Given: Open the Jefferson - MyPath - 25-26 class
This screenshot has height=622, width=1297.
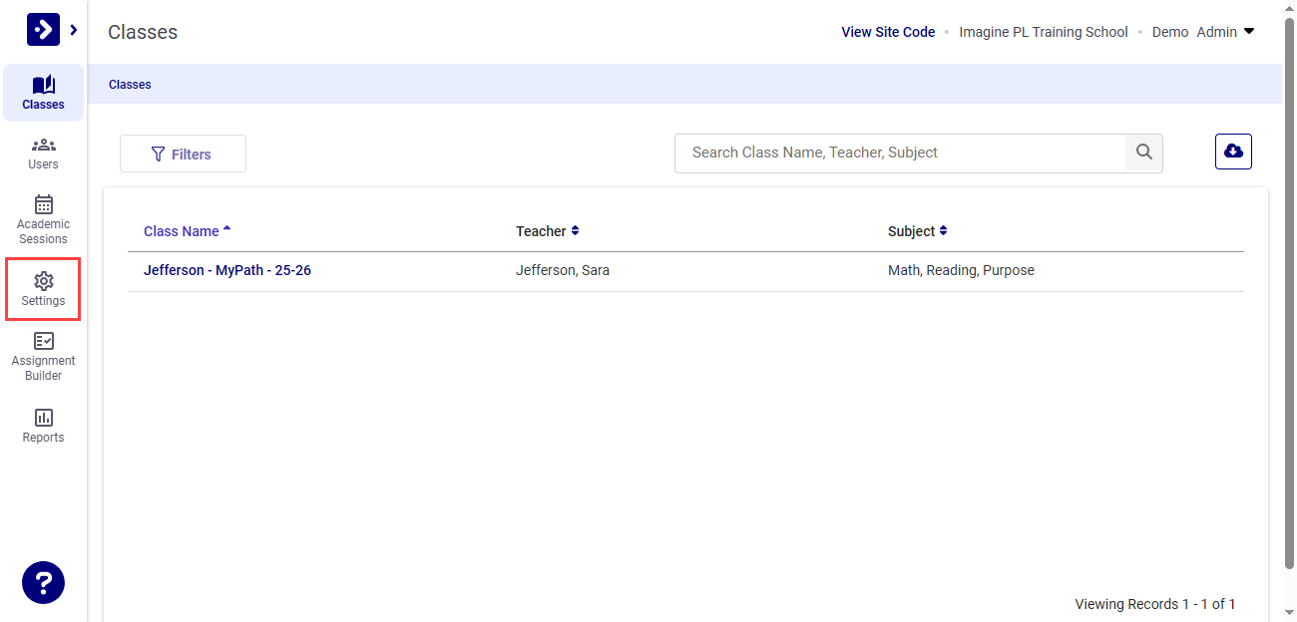Looking at the screenshot, I should (x=226, y=269).
